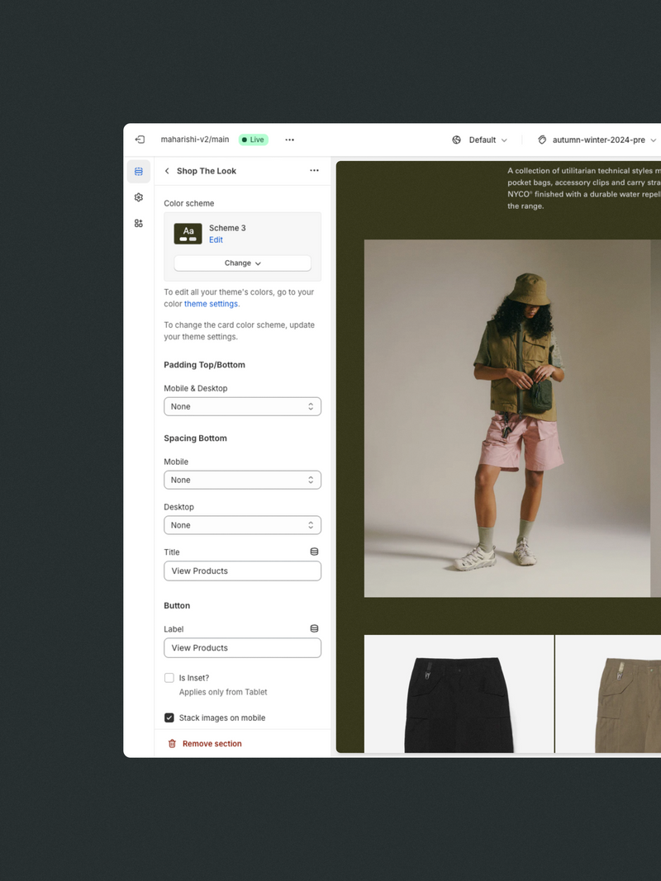The width and height of the screenshot is (661, 881).
Task: Click the Remove section button
Action: pyautogui.click(x=205, y=744)
